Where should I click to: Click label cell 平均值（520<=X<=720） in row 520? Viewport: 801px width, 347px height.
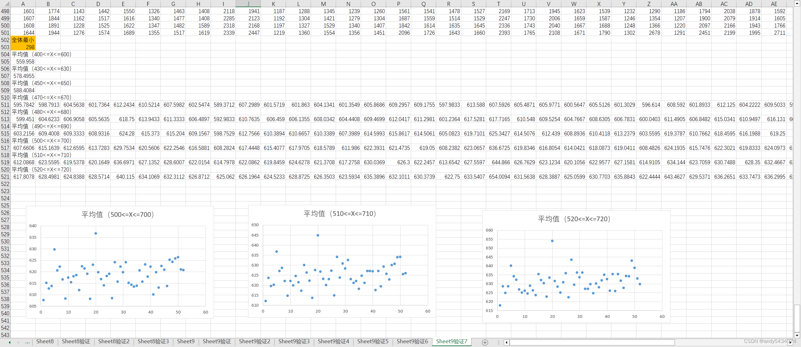(x=42, y=170)
